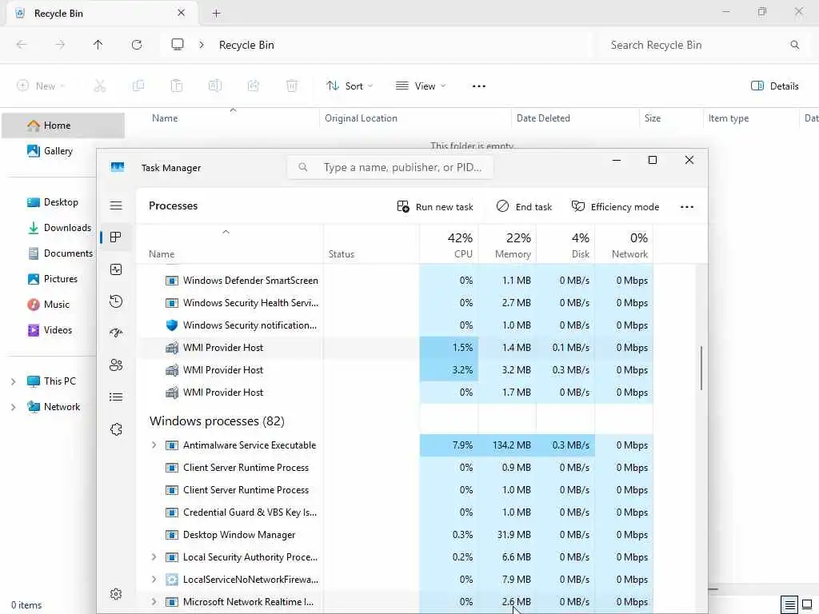Go forward in File Explorer navigation
The width and height of the screenshot is (819, 614).
coord(60,45)
